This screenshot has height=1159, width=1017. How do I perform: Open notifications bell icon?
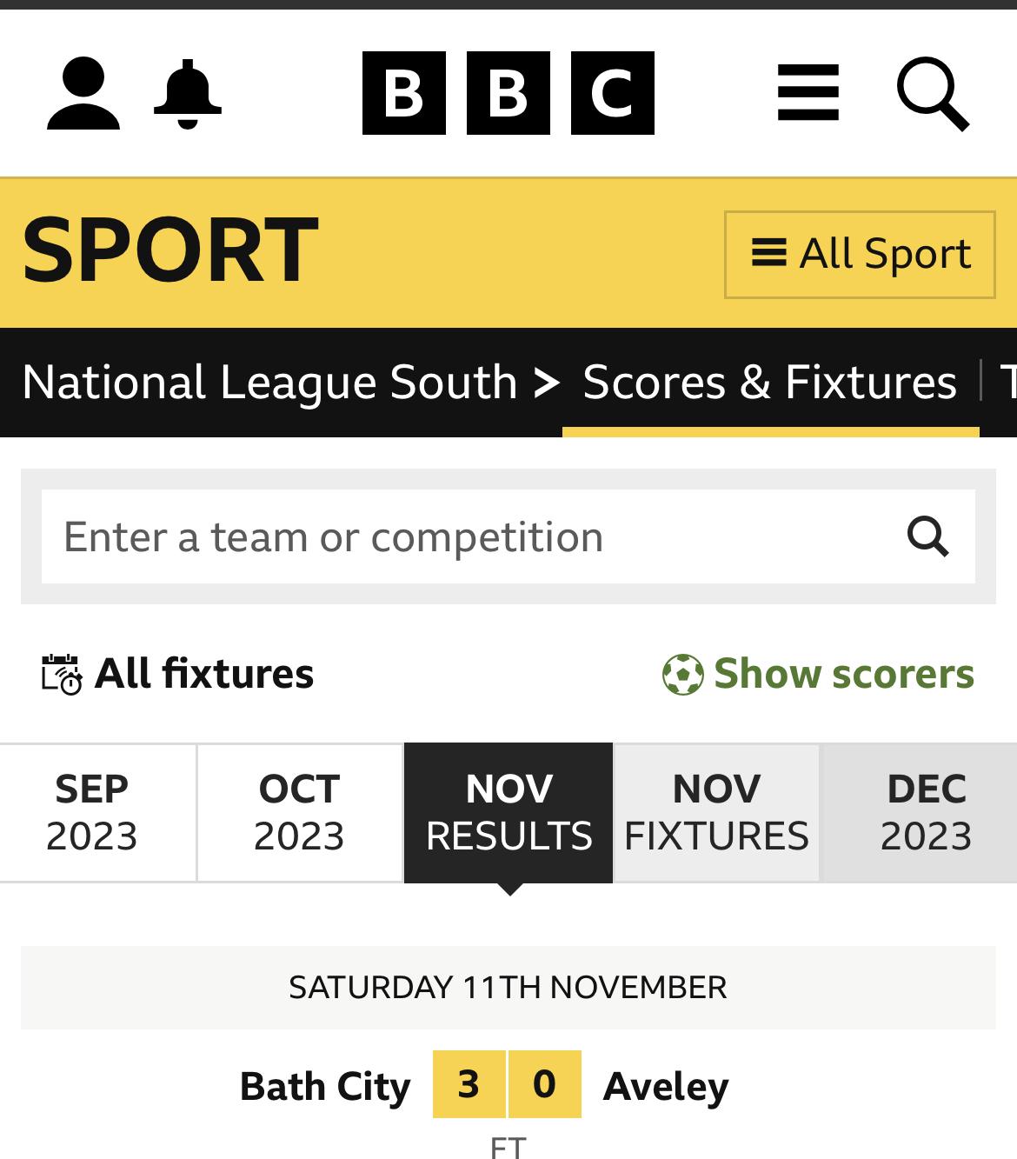click(187, 94)
